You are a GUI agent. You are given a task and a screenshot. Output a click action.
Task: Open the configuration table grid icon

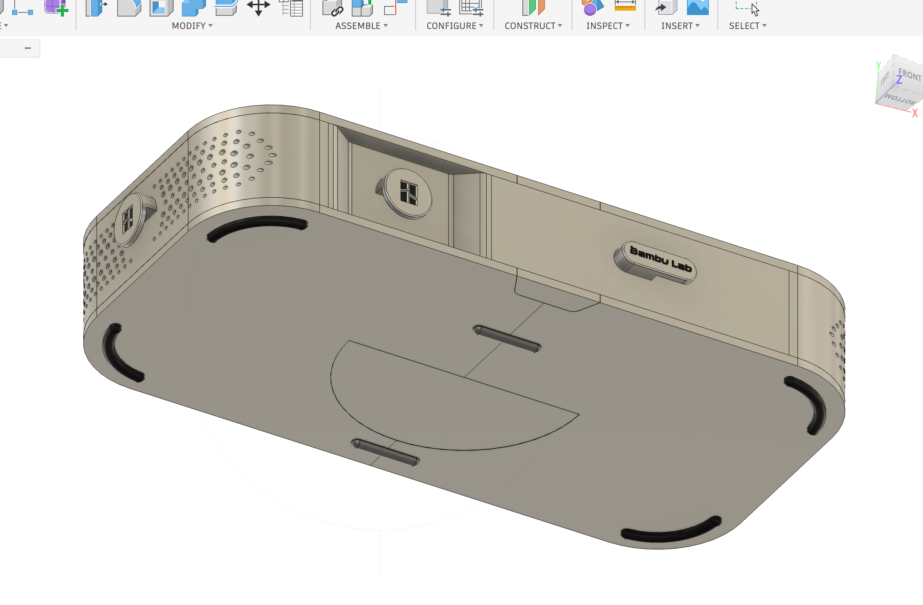tap(471, 8)
